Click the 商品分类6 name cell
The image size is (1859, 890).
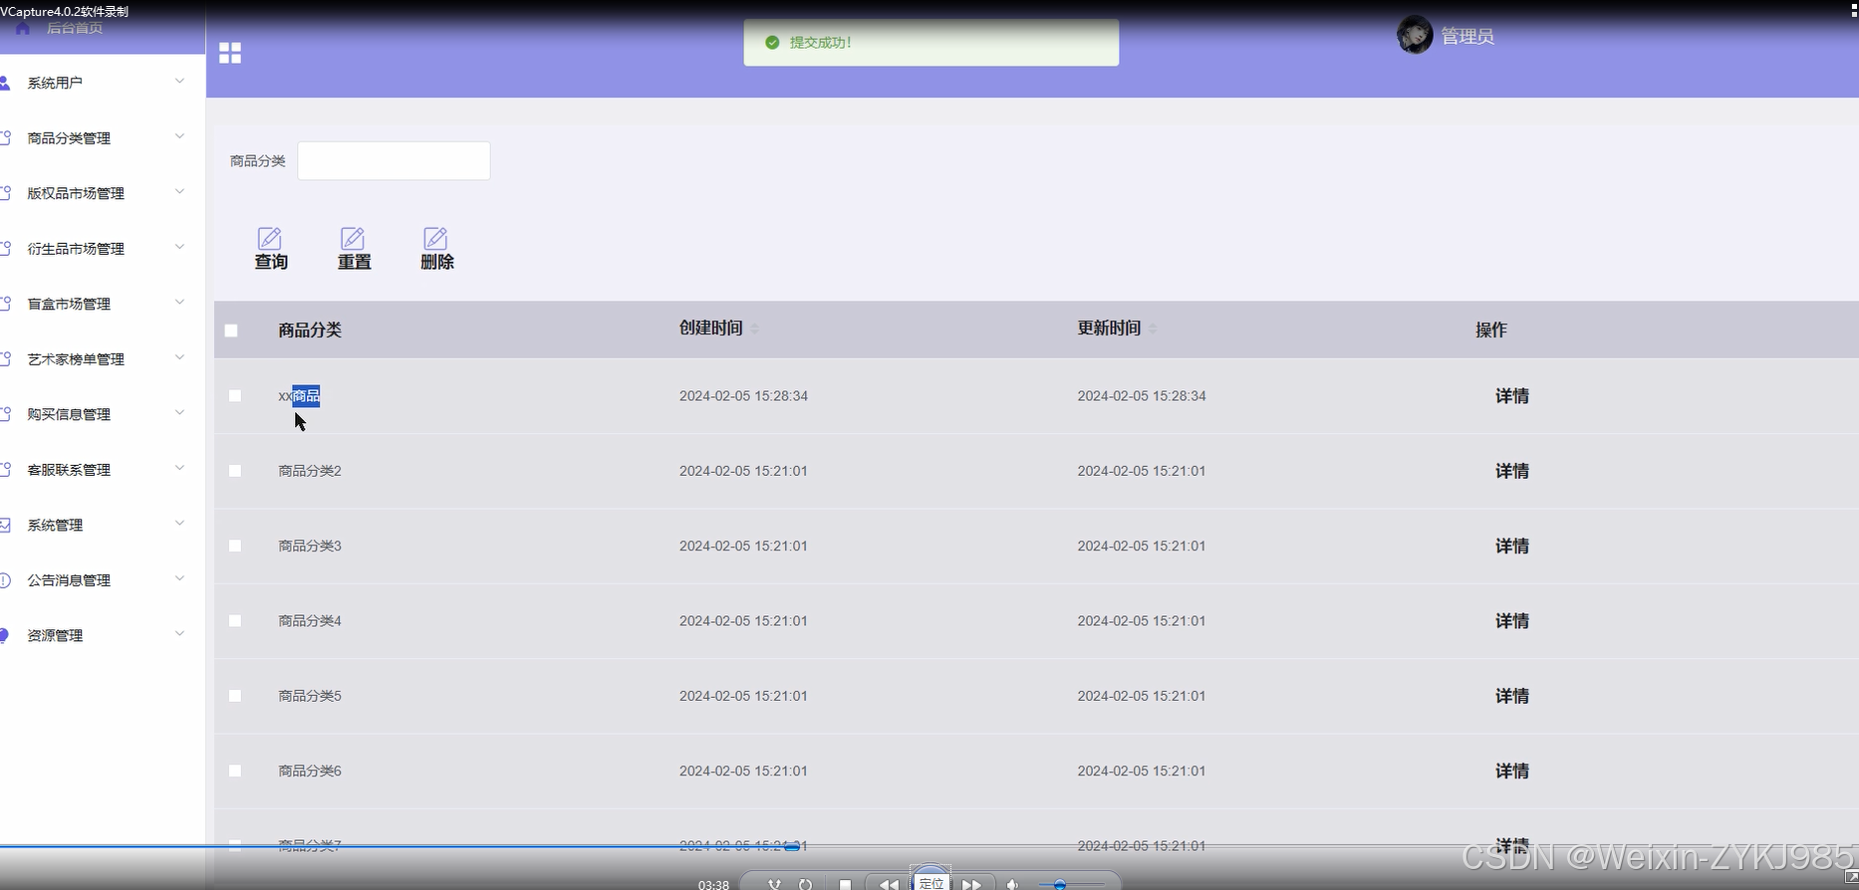tap(310, 771)
